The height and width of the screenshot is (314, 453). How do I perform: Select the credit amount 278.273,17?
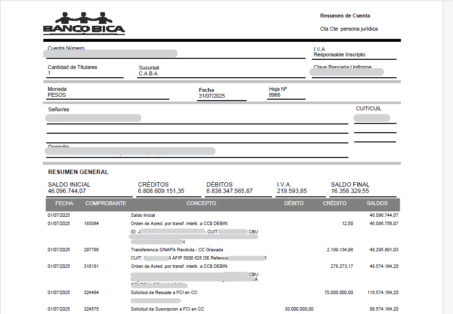coord(342,266)
